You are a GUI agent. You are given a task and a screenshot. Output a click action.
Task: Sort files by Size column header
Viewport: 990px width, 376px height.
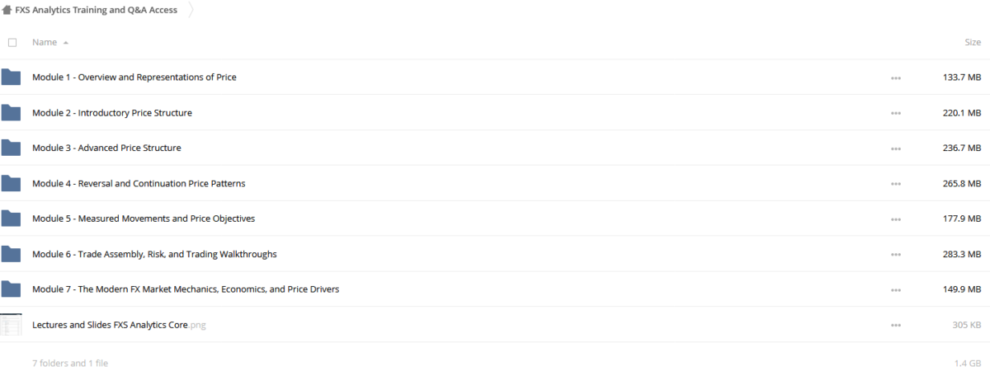pyautogui.click(x=972, y=42)
